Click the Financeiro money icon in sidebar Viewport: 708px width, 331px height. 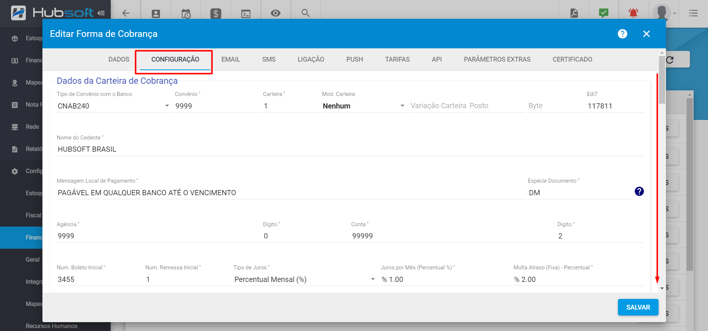[15, 61]
